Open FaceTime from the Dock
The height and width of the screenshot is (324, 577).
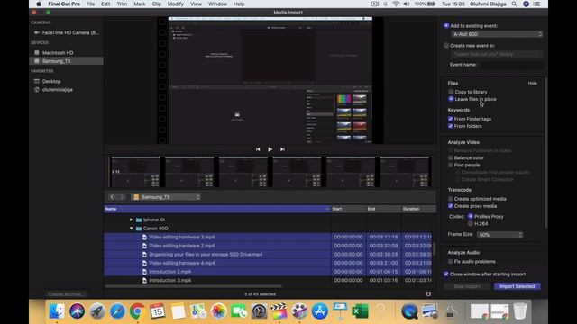point(239,311)
